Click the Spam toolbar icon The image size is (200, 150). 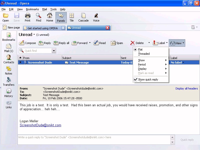coord(113,43)
